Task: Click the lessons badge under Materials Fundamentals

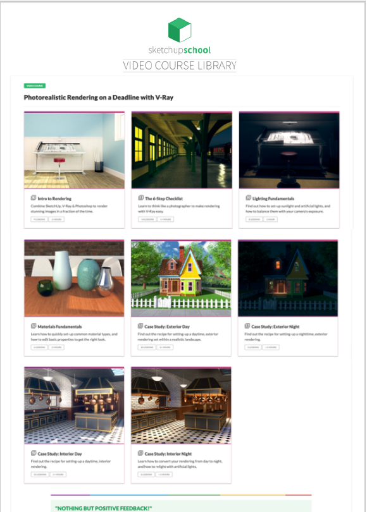Action: pos(39,347)
